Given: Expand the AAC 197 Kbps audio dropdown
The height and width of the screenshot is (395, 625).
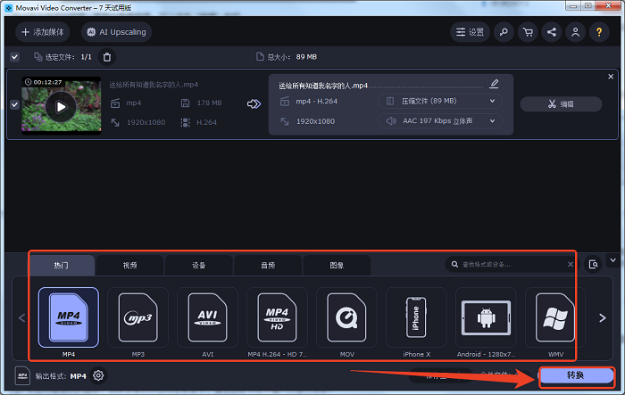Looking at the screenshot, I should tap(439, 120).
